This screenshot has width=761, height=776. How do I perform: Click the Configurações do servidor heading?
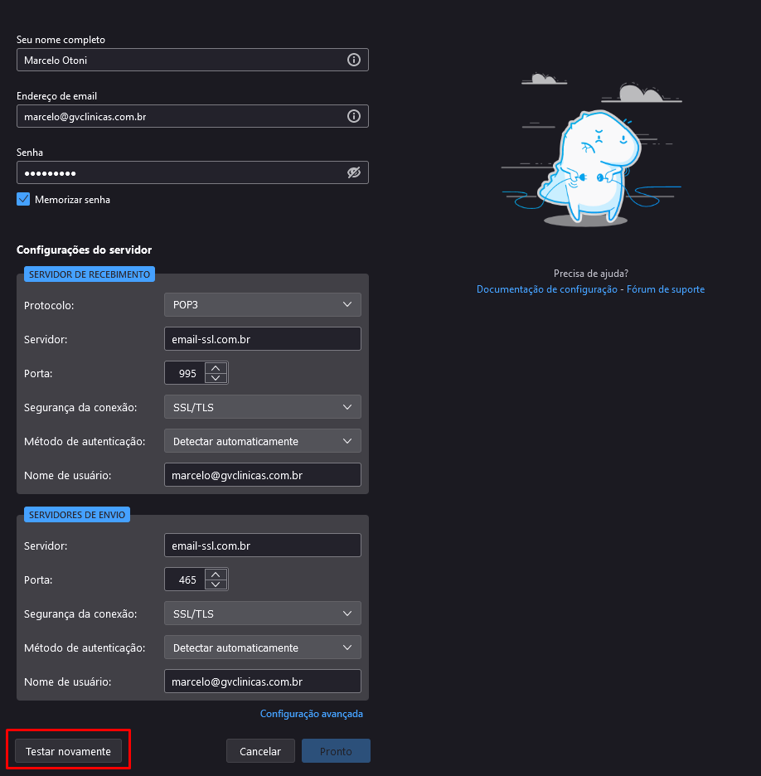84,250
